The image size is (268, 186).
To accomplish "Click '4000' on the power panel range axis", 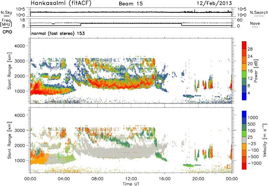I will tap(19, 46).
